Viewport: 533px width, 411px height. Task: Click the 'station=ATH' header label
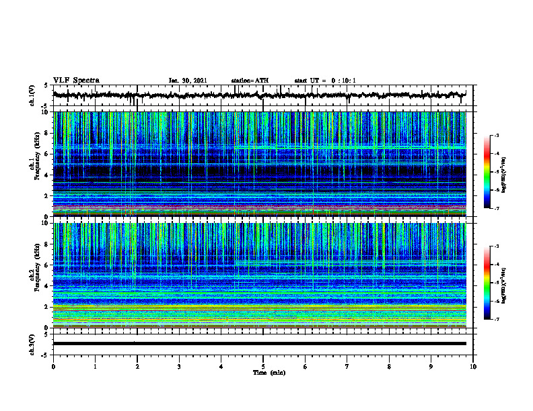pyautogui.click(x=250, y=81)
